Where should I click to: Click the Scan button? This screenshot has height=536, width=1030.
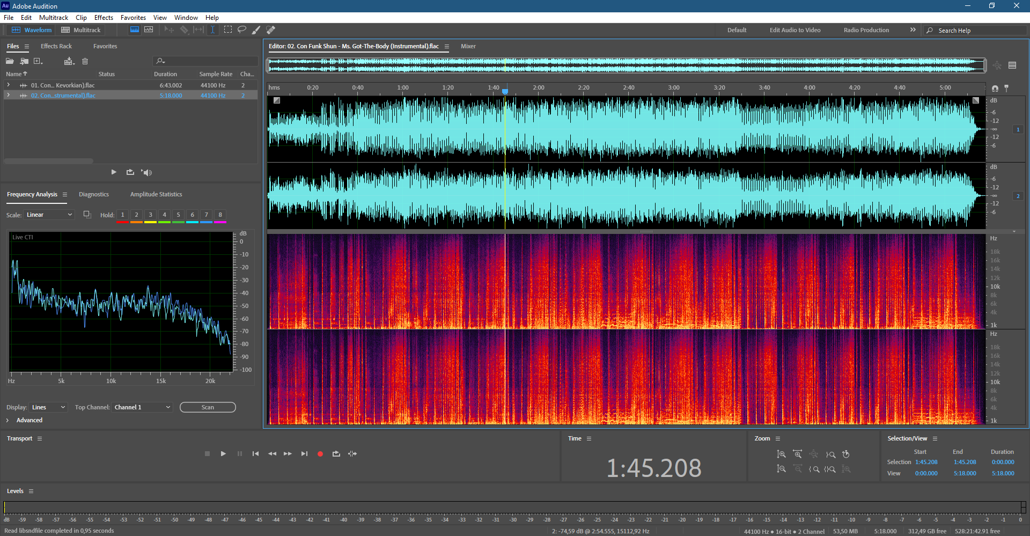click(x=208, y=407)
